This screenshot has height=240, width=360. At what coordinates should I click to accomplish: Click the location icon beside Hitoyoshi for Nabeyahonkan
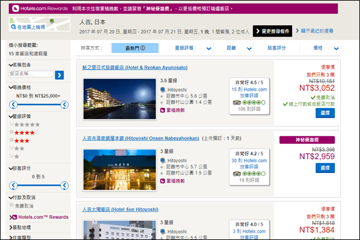[x=163, y=160]
